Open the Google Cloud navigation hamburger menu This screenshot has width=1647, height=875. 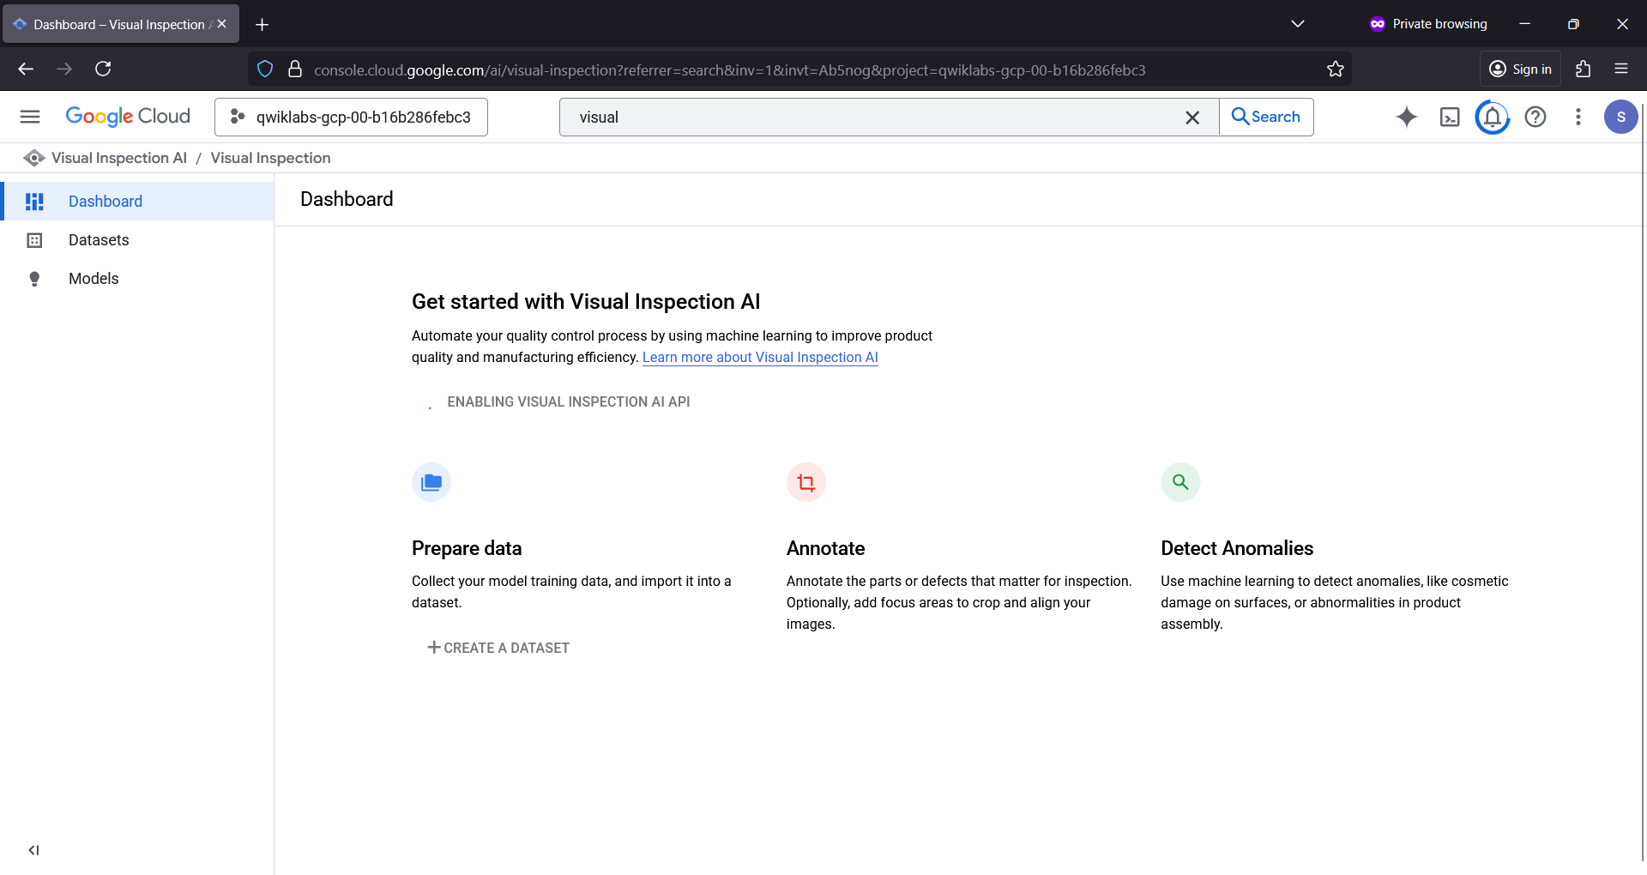tap(30, 117)
